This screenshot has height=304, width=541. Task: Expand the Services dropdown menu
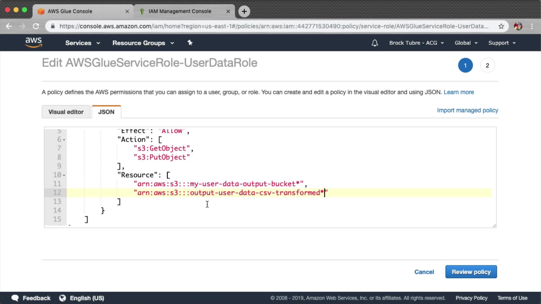pos(83,43)
